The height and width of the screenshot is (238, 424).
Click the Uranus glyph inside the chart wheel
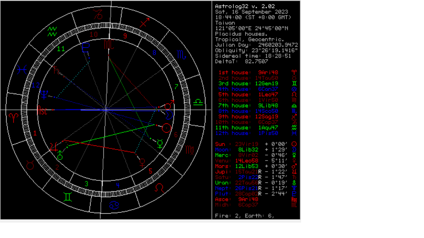tap(60, 155)
